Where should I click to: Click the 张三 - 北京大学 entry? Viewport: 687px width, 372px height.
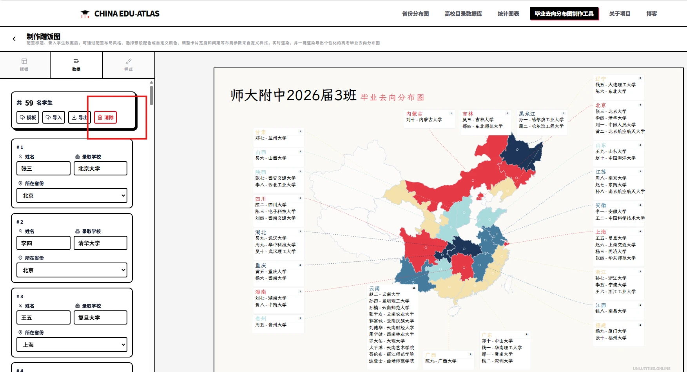tap(611, 111)
